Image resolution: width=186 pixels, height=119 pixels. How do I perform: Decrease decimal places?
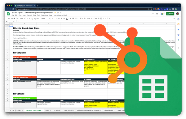(32, 19)
